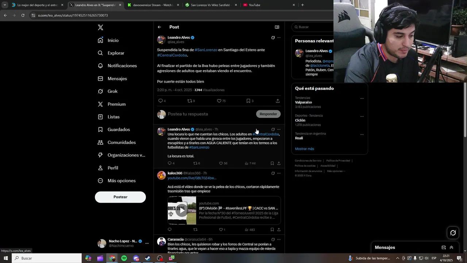Open Comunidades in sidebar
Screen dimensions: 467x263
117,142
